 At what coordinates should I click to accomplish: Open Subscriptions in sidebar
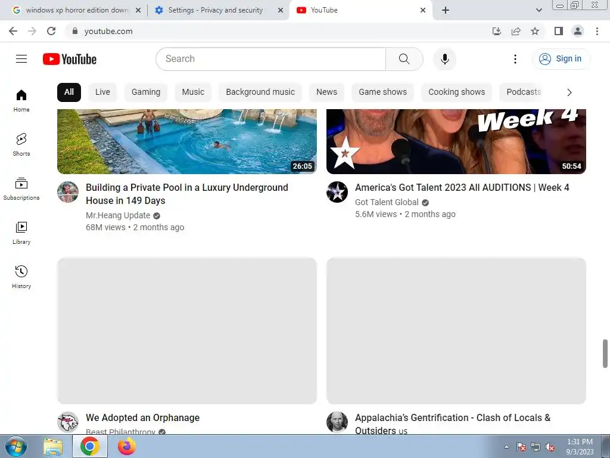[21, 188]
